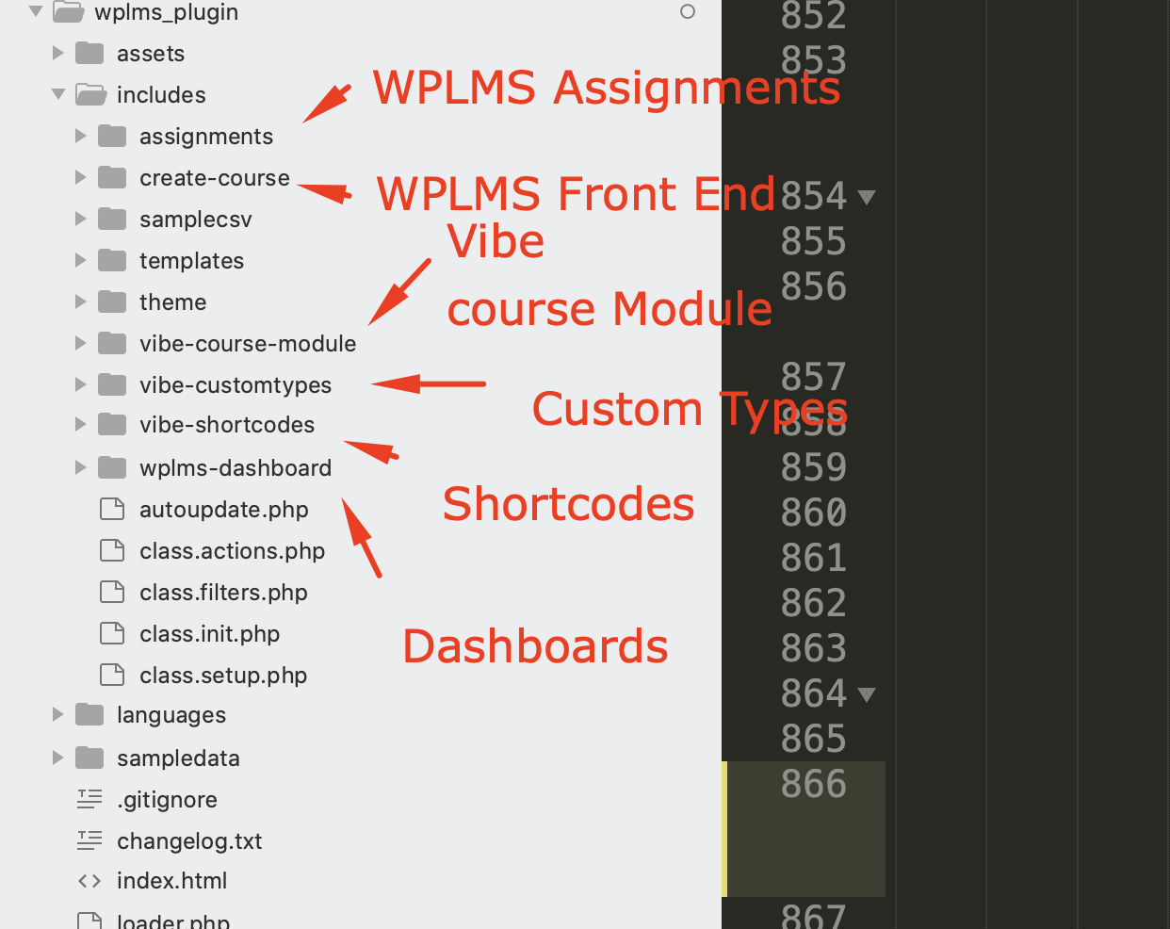Open the index.html file

[x=171, y=881]
